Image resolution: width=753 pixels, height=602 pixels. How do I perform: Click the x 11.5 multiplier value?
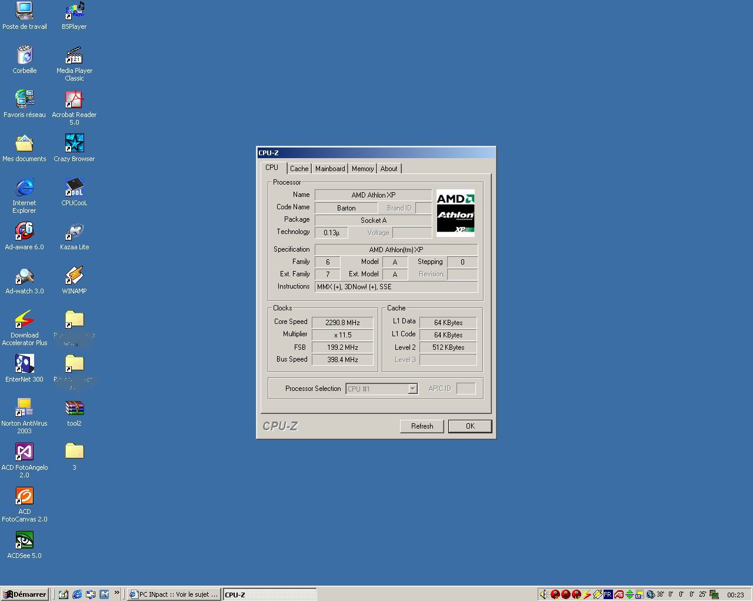pyautogui.click(x=342, y=335)
